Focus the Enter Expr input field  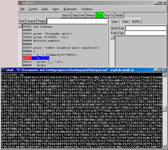pos(146,33)
